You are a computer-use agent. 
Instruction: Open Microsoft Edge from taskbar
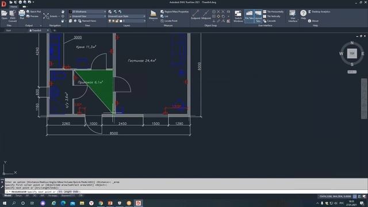coord(63,203)
